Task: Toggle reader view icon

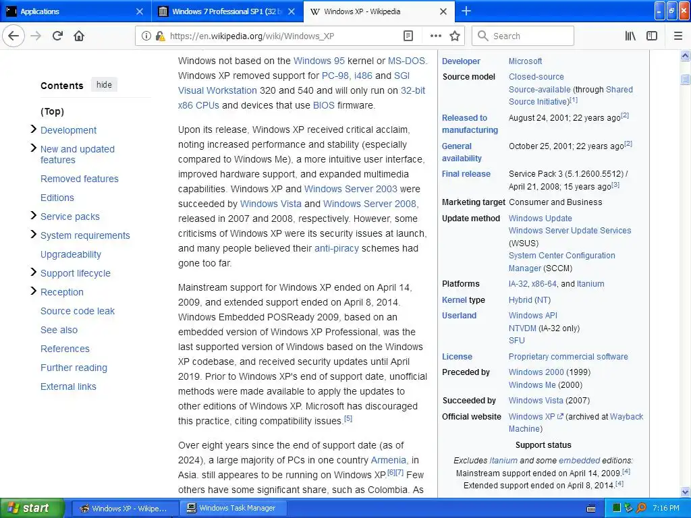Action: [408, 36]
